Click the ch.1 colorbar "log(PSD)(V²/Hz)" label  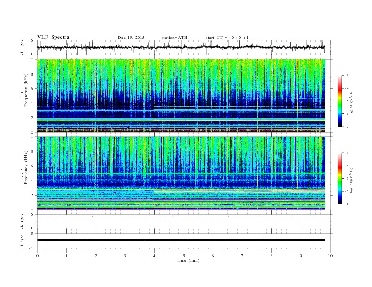coord(352,103)
